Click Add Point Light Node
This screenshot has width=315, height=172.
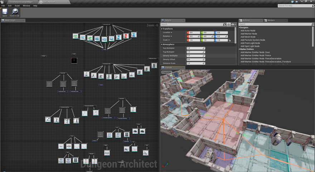pos(250,43)
